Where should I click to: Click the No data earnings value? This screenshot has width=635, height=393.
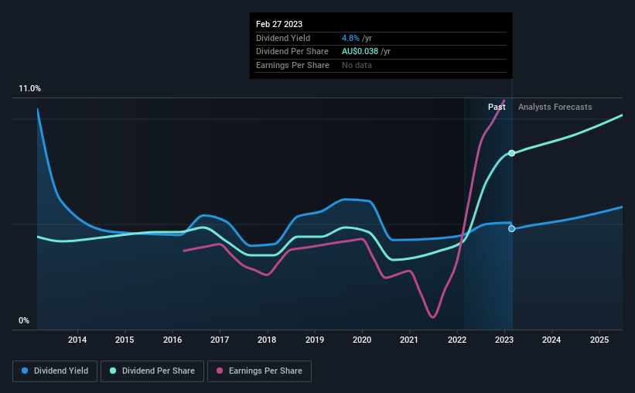tap(357, 65)
